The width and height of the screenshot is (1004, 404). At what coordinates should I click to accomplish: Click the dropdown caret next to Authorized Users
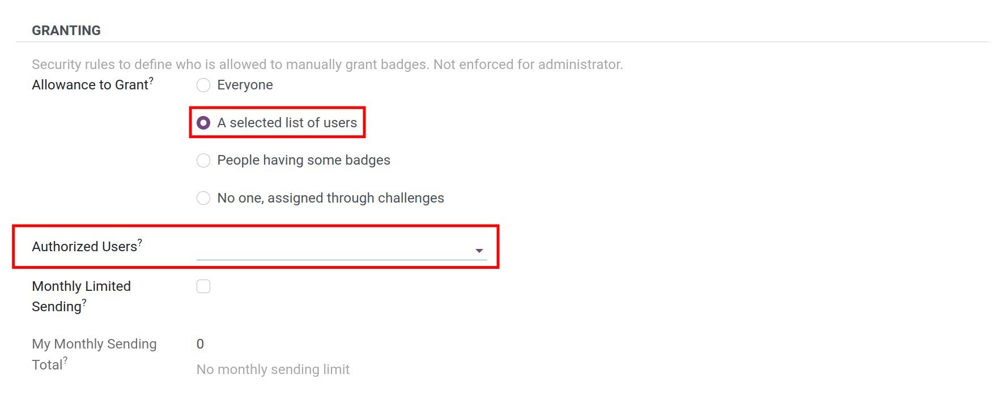click(x=479, y=250)
